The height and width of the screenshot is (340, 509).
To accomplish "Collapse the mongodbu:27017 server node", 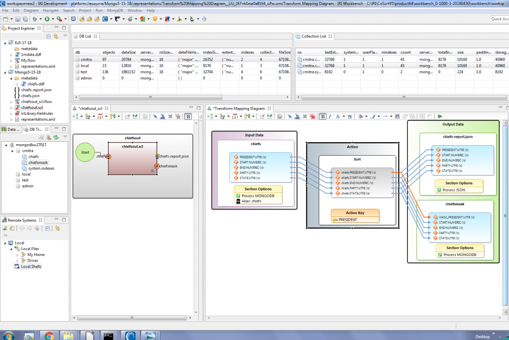I will point(6,145).
